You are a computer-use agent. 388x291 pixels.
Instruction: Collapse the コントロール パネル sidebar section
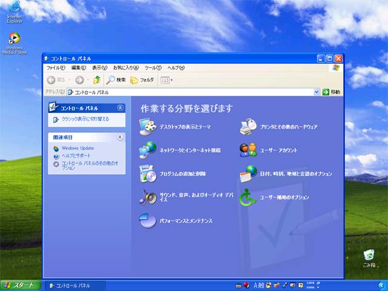[120, 108]
